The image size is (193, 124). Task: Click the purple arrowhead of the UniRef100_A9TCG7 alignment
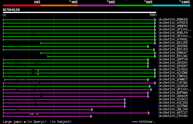pyautogui.click(x=149, y=113)
